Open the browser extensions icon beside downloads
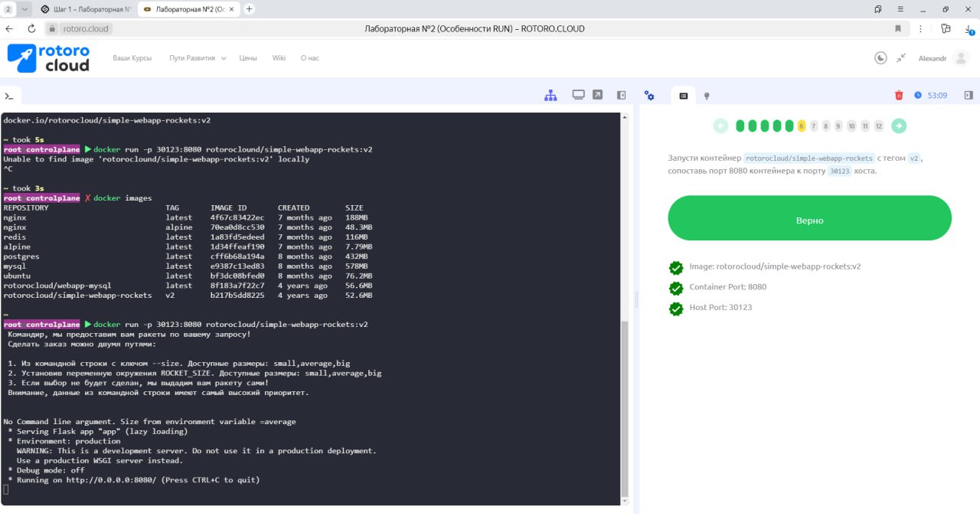The width and height of the screenshot is (980, 526). point(946,28)
